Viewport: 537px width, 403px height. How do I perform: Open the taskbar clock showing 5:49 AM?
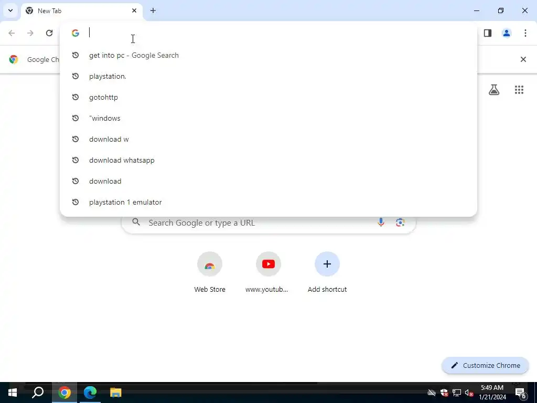click(x=492, y=393)
